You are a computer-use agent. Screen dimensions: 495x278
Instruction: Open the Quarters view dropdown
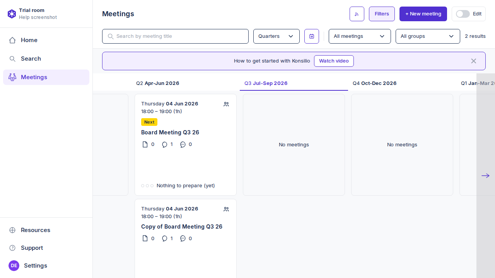tap(277, 36)
